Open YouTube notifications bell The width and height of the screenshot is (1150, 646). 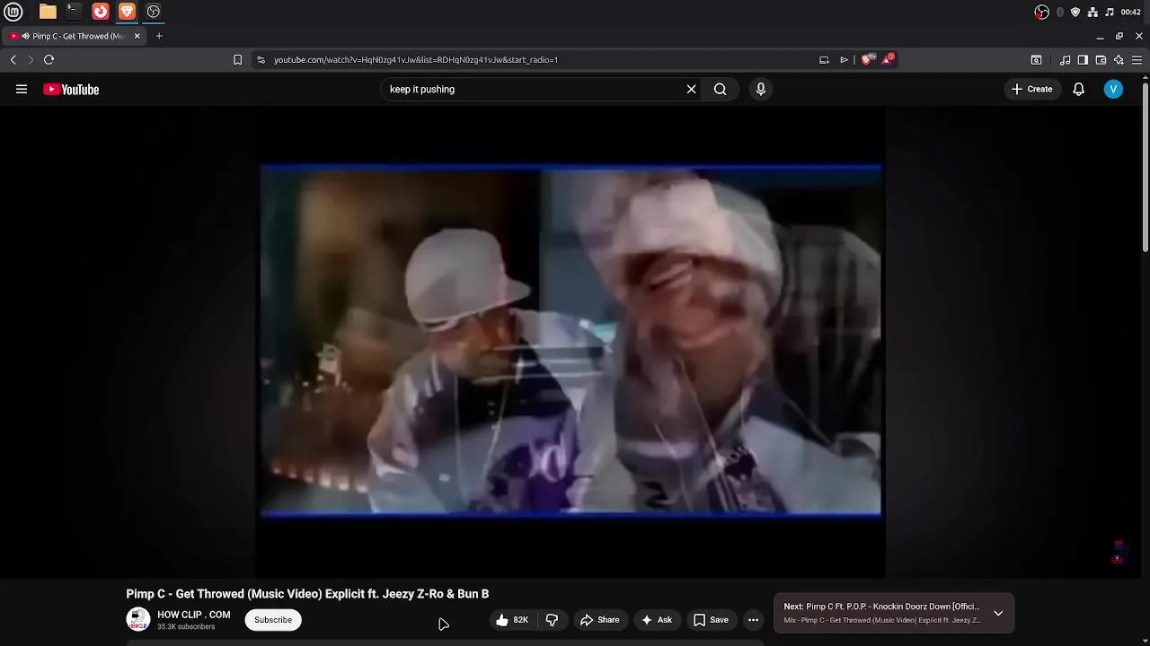[1078, 89]
